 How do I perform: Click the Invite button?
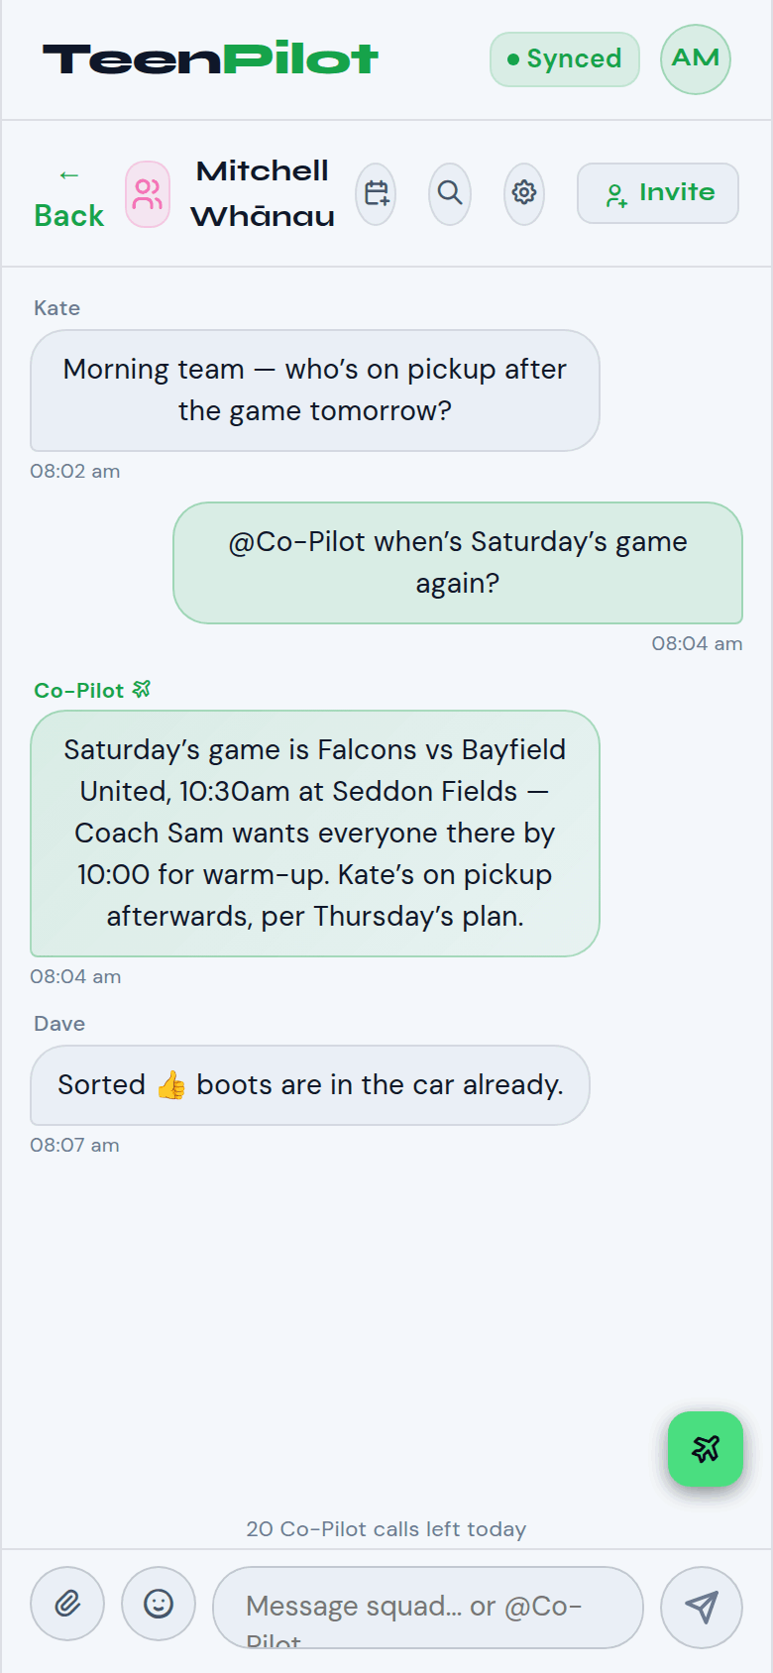(658, 193)
